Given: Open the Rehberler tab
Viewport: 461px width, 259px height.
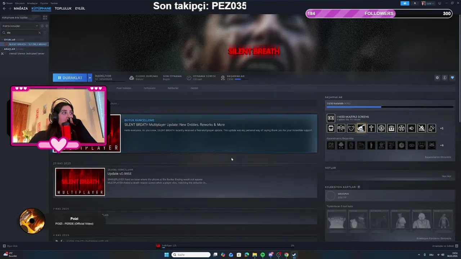Looking at the screenshot, I should 173,88.
